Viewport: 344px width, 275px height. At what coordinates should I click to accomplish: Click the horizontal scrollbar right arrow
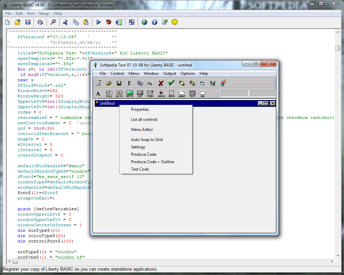pyautogui.click(x=333, y=261)
